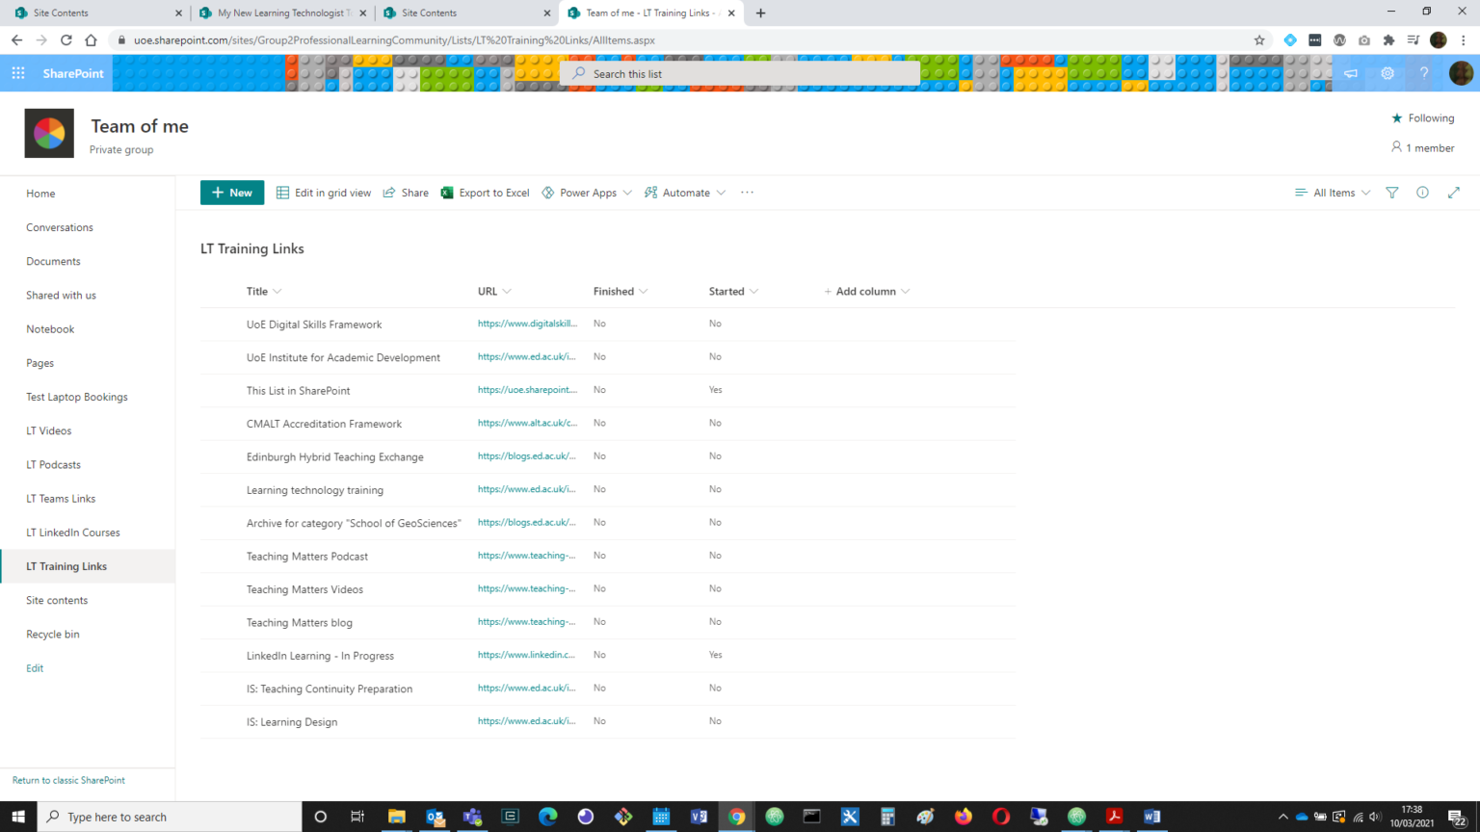Open the filter pane icon
1480x832 pixels.
click(1391, 193)
